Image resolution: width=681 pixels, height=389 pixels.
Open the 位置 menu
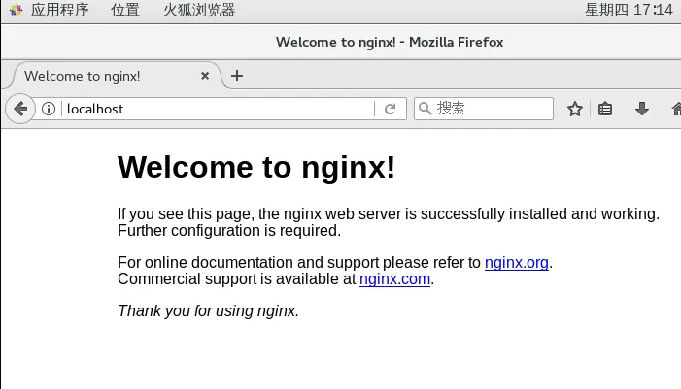(124, 11)
